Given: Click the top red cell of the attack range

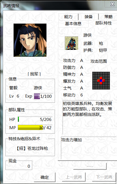Looking at the screenshot, I should [101, 78].
